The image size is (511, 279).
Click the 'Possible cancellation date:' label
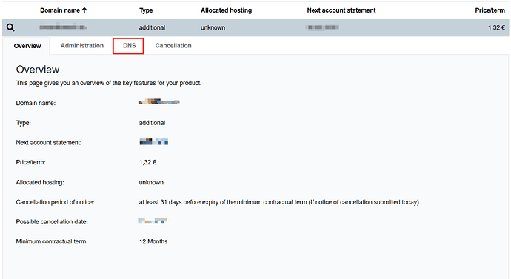[x=52, y=222]
